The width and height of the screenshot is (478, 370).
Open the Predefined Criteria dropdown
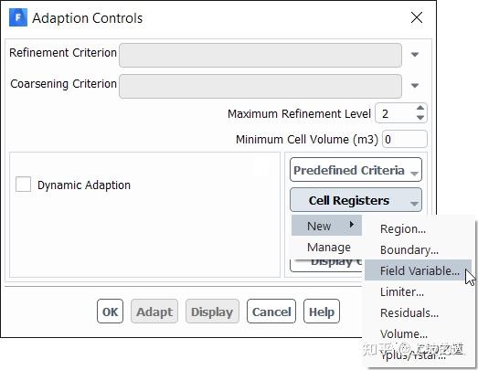(356, 170)
